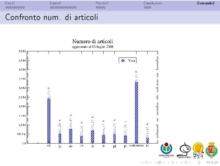
Task: Open the Domande? section
Action: (206, 3)
